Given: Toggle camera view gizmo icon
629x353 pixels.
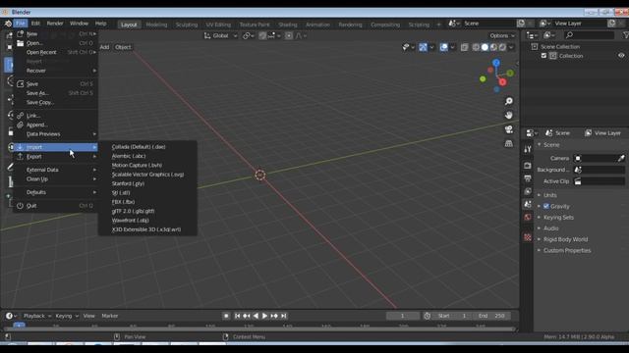Looking at the screenshot, I should pos(509,129).
